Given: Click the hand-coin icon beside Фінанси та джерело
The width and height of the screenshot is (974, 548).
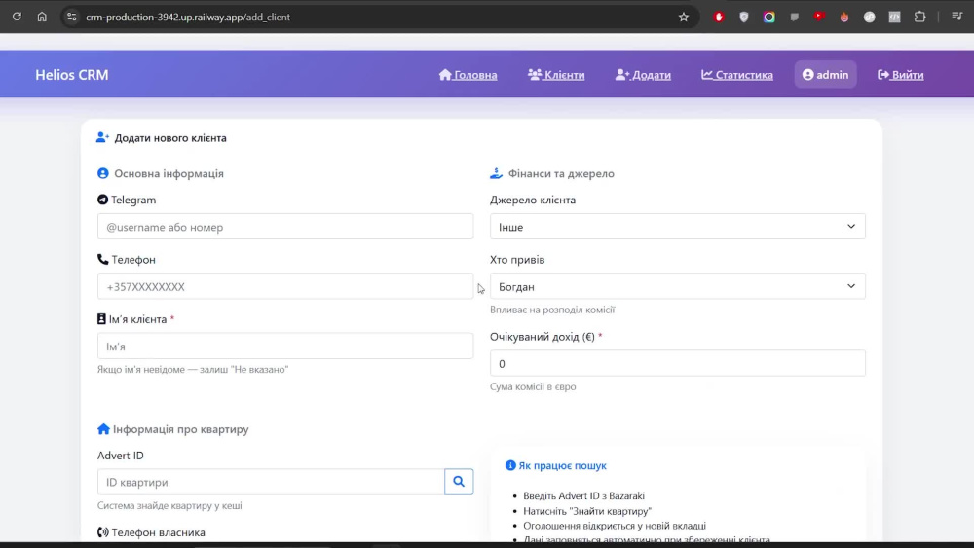Looking at the screenshot, I should coord(496,173).
